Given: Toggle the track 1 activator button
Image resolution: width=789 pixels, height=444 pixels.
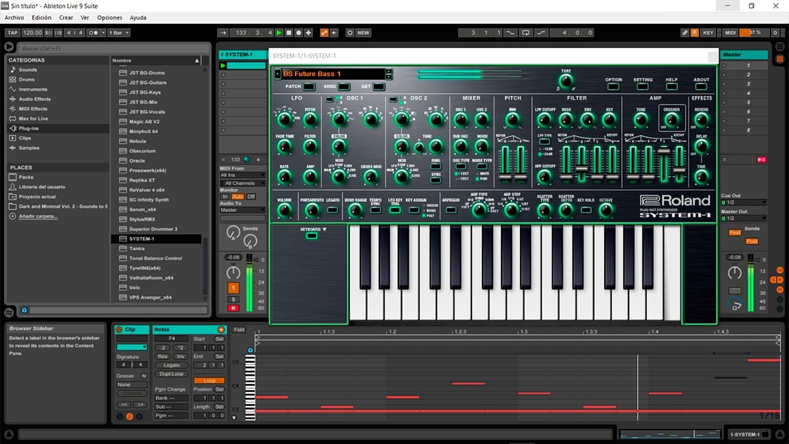Looking at the screenshot, I should pyautogui.click(x=233, y=288).
